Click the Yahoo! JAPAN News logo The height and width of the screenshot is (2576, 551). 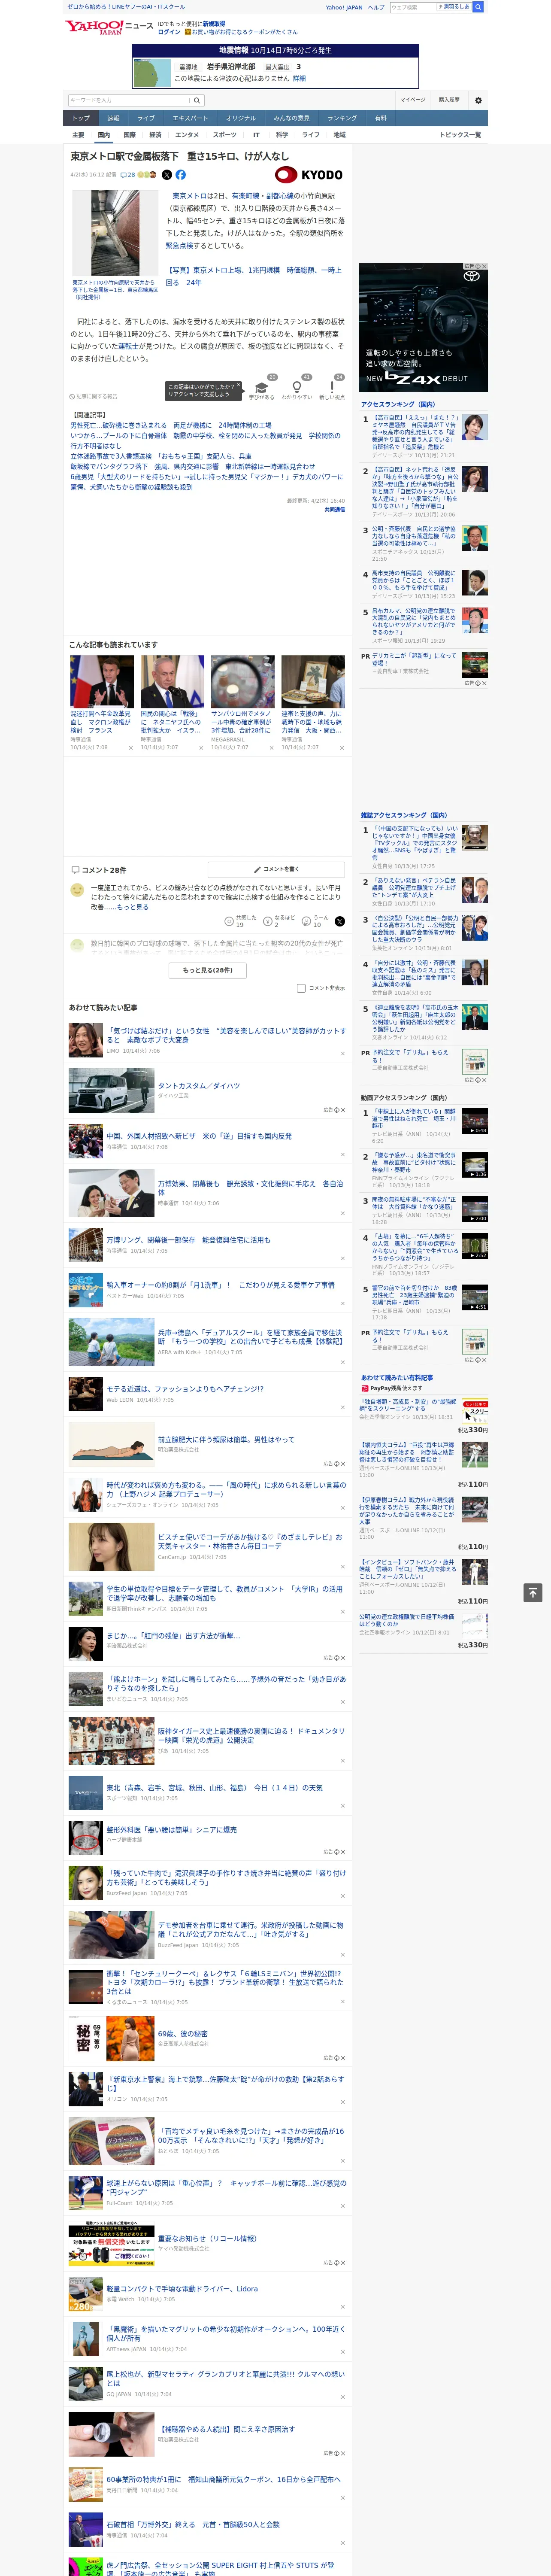tap(109, 27)
